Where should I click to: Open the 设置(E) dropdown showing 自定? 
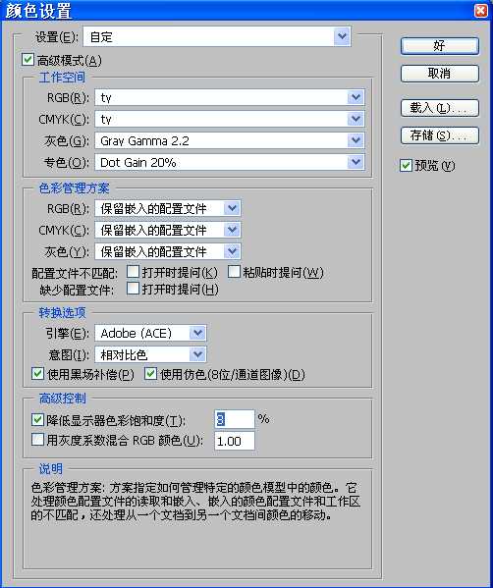[217, 36]
